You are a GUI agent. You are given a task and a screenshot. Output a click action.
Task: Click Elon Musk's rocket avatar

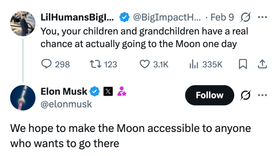coord(23,98)
